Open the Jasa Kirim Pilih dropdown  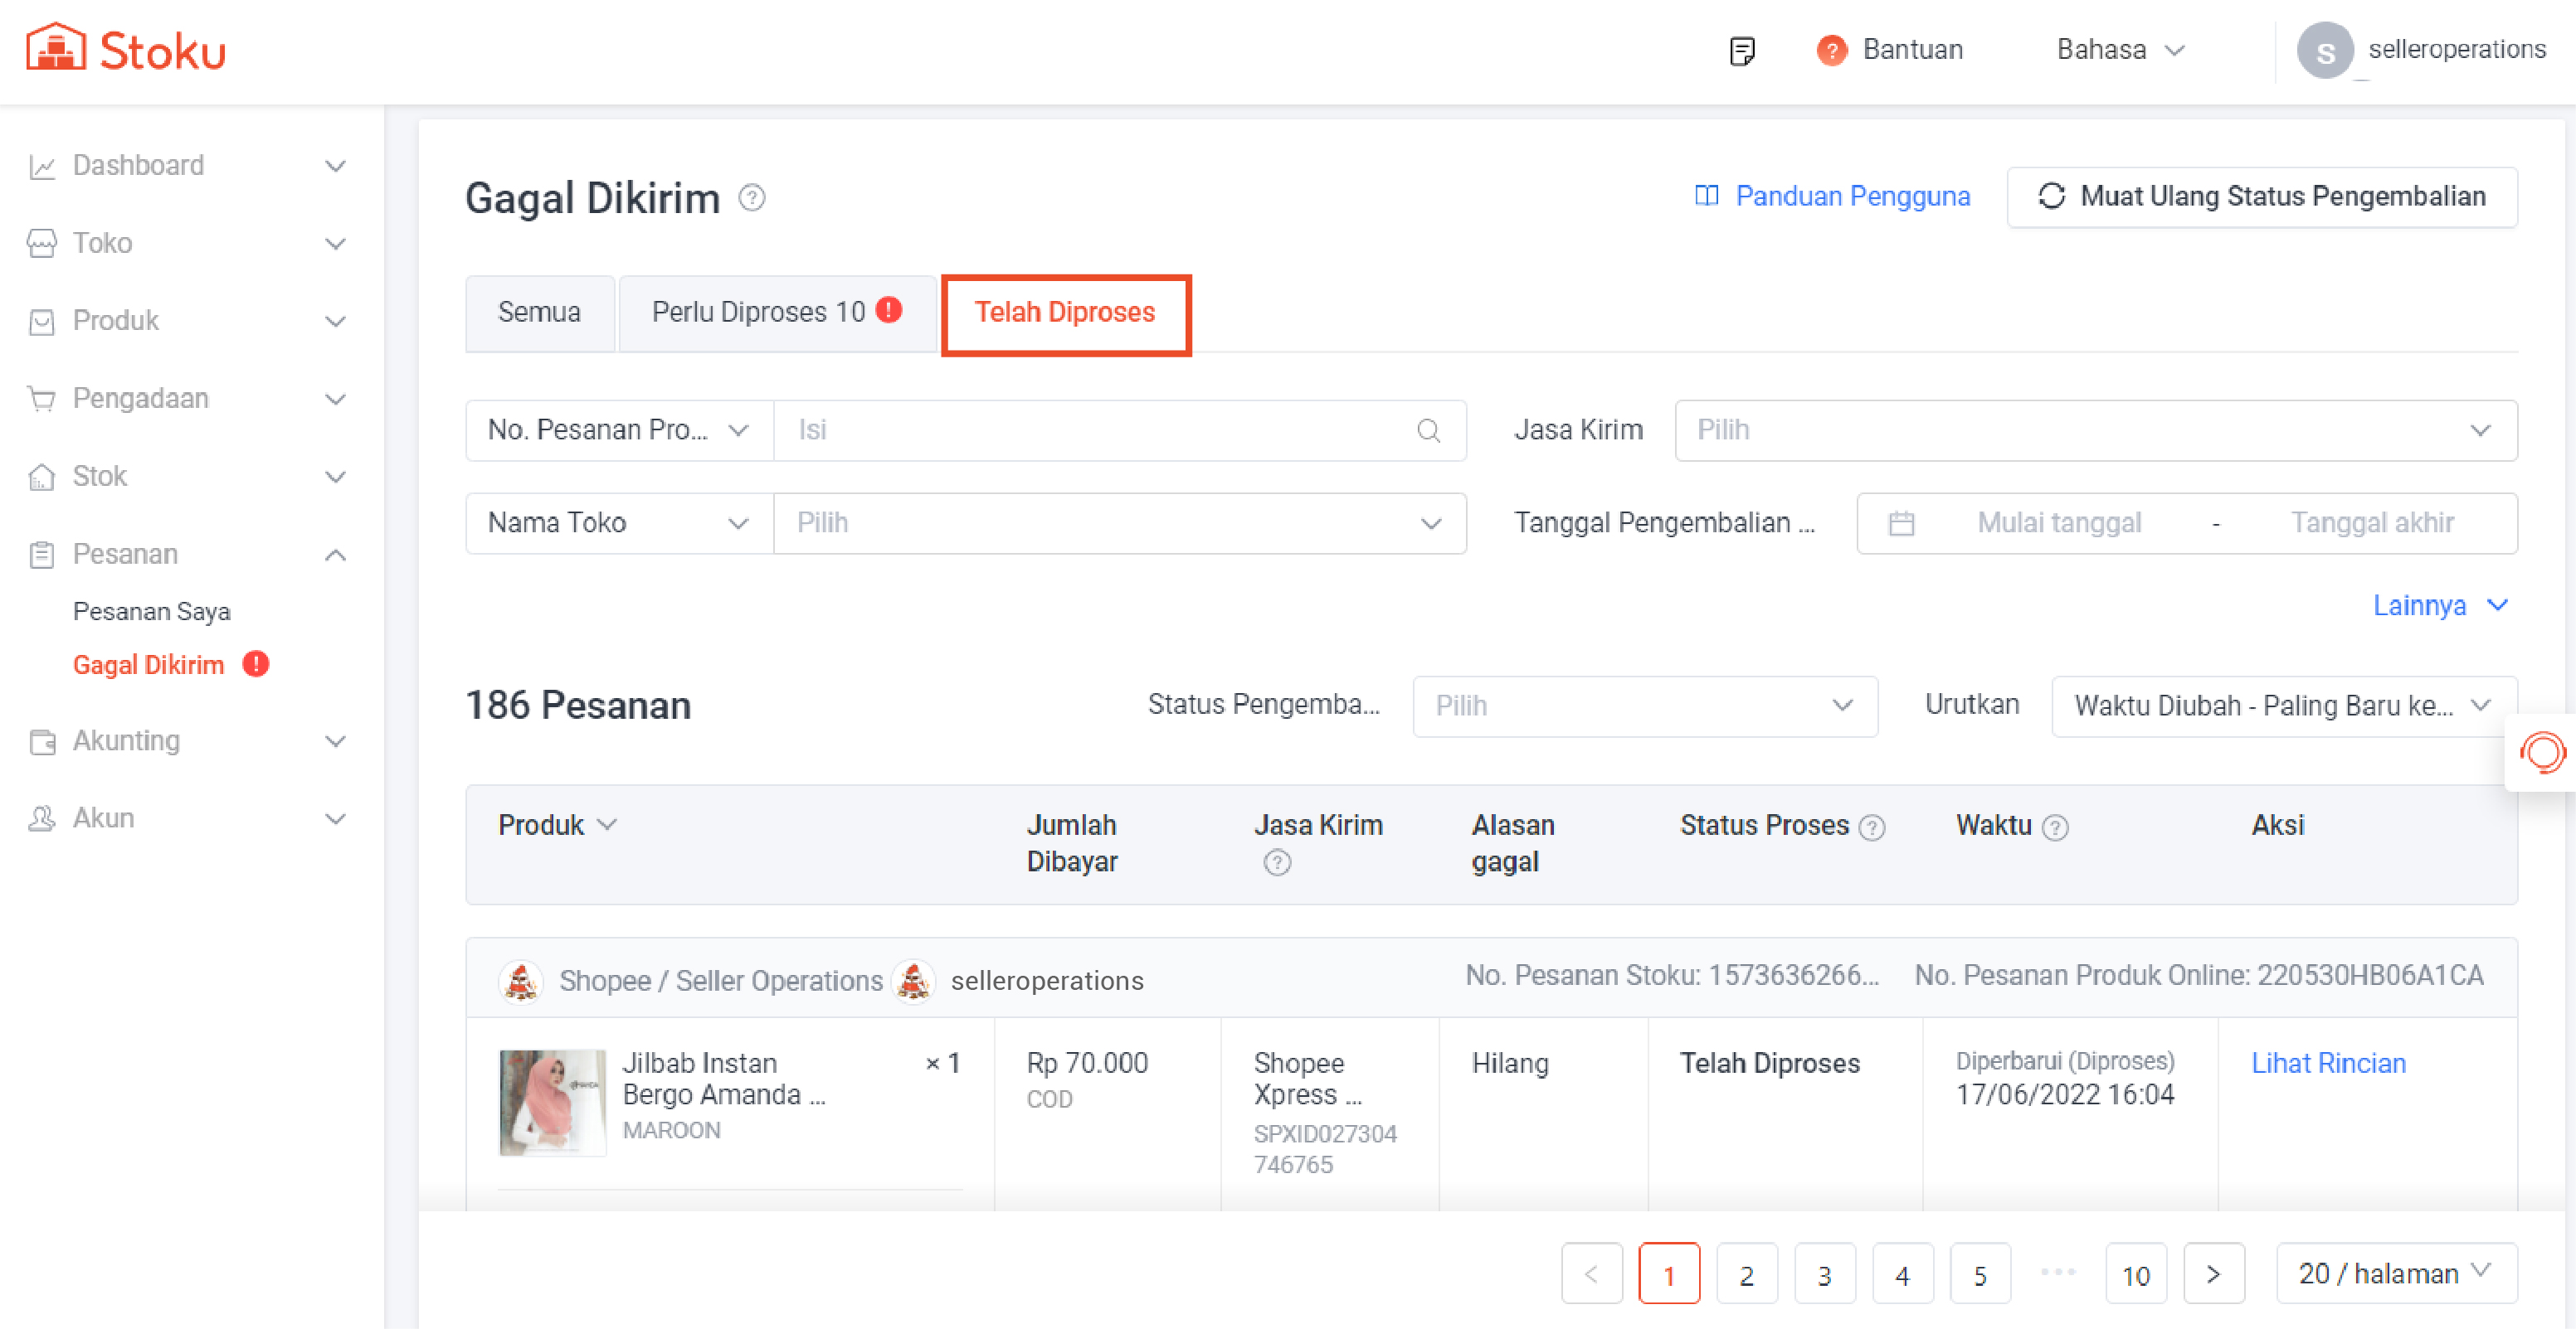point(2095,430)
